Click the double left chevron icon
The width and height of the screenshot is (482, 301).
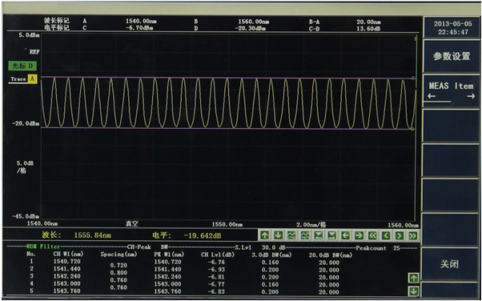tap(372, 236)
